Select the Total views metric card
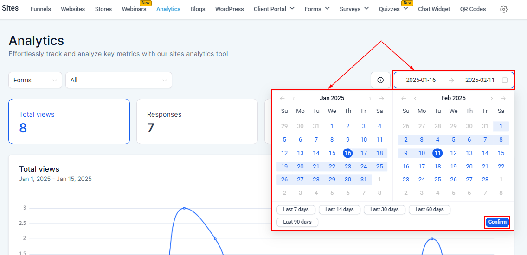Viewport: 527px width, 255px height. pos(69,121)
